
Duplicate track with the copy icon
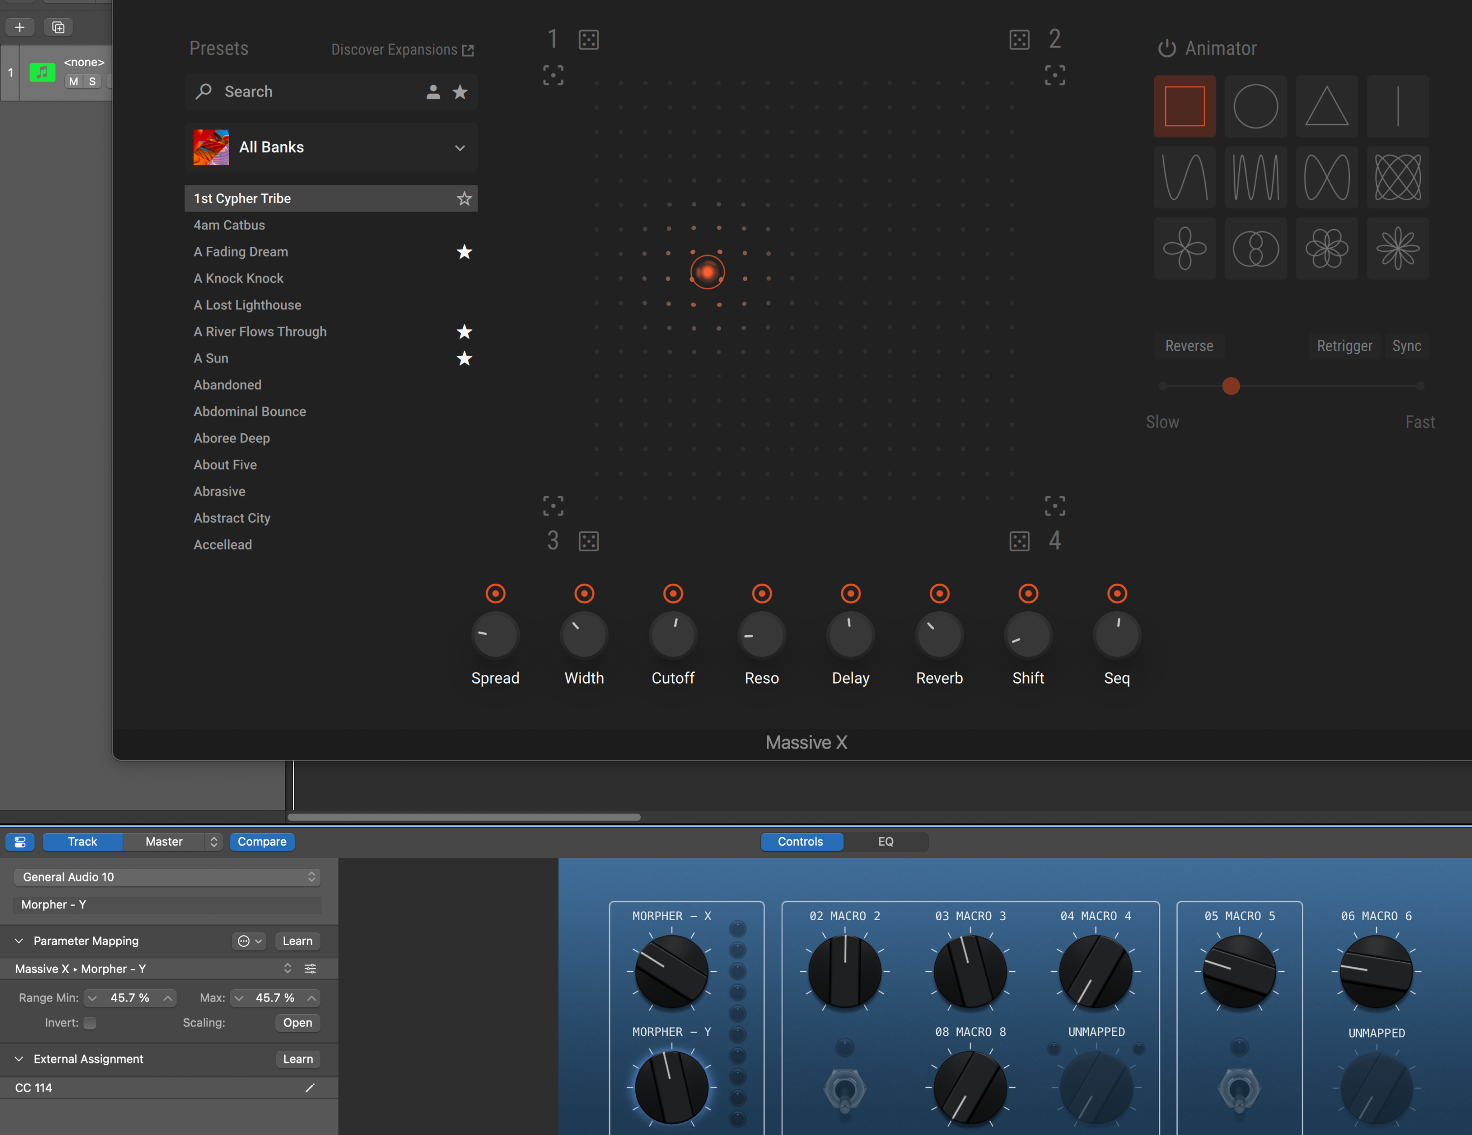(58, 27)
